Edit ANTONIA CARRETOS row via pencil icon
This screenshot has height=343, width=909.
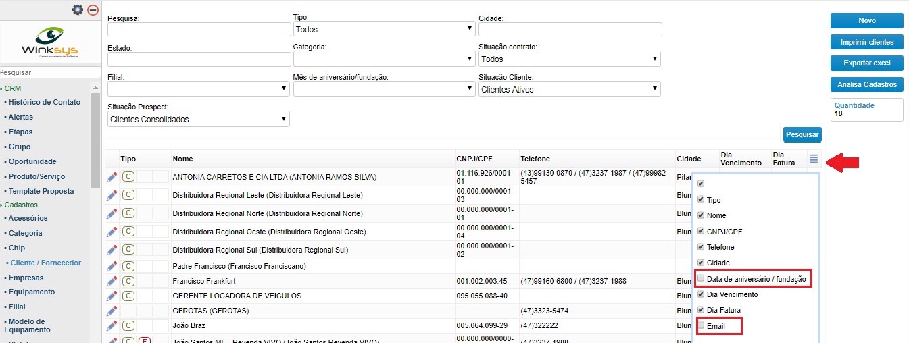tap(112, 177)
